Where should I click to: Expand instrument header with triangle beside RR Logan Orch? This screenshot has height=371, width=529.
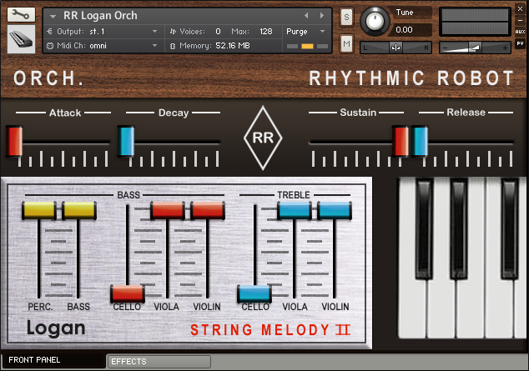53,16
